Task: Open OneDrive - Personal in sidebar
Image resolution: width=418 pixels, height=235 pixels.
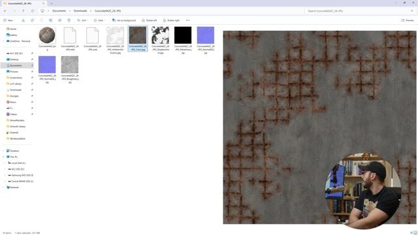Action: [x=18, y=41]
